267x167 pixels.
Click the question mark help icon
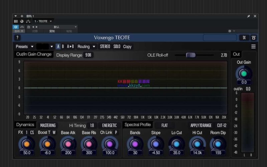(x=17, y=38)
